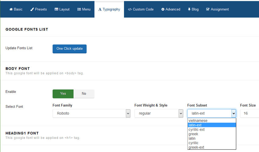Set body font Enable to Yes
Viewport: 259px width, 152px height.
[63, 94]
